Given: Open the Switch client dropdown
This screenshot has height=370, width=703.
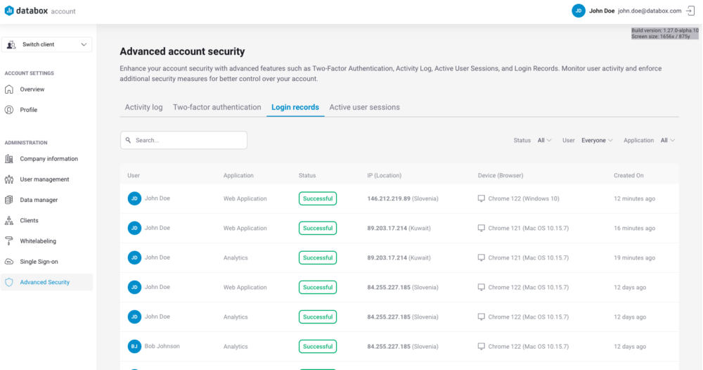Looking at the screenshot, I should (x=46, y=44).
